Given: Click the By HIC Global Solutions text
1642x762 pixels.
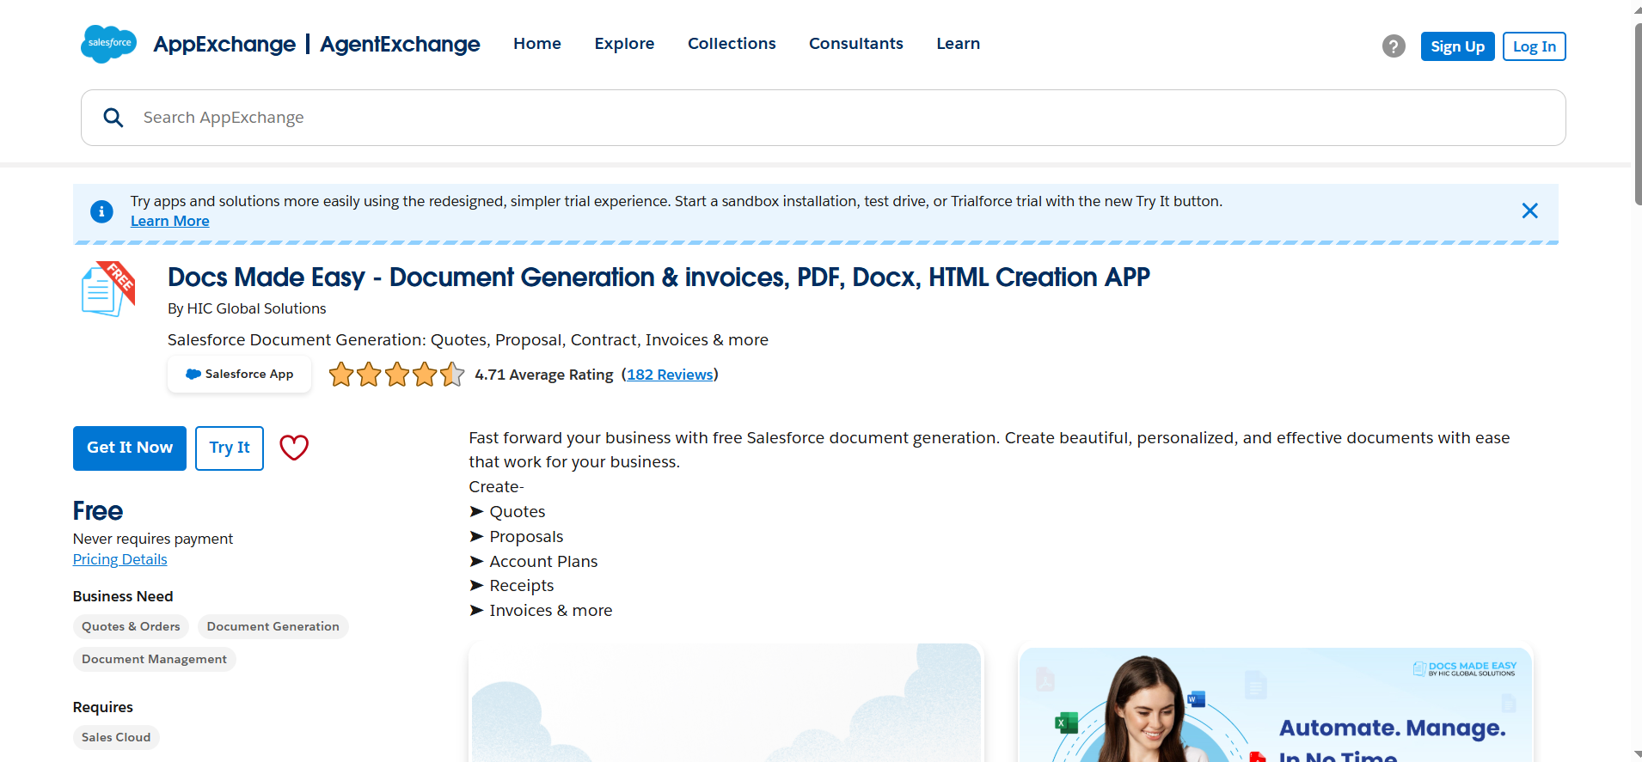Looking at the screenshot, I should (x=247, y=309).
